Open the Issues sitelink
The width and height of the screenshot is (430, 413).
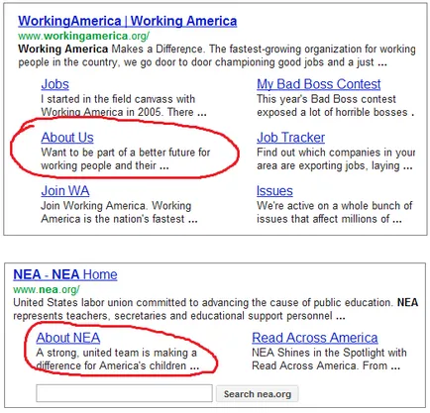(x=274, y=191)
